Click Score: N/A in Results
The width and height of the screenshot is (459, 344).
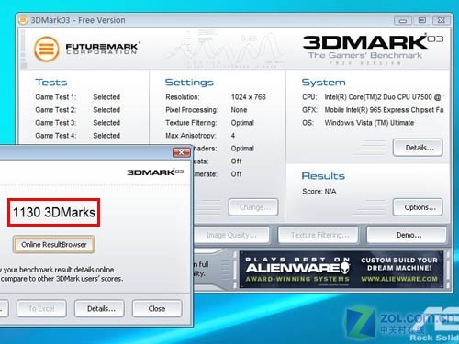[x=319, y=192]
